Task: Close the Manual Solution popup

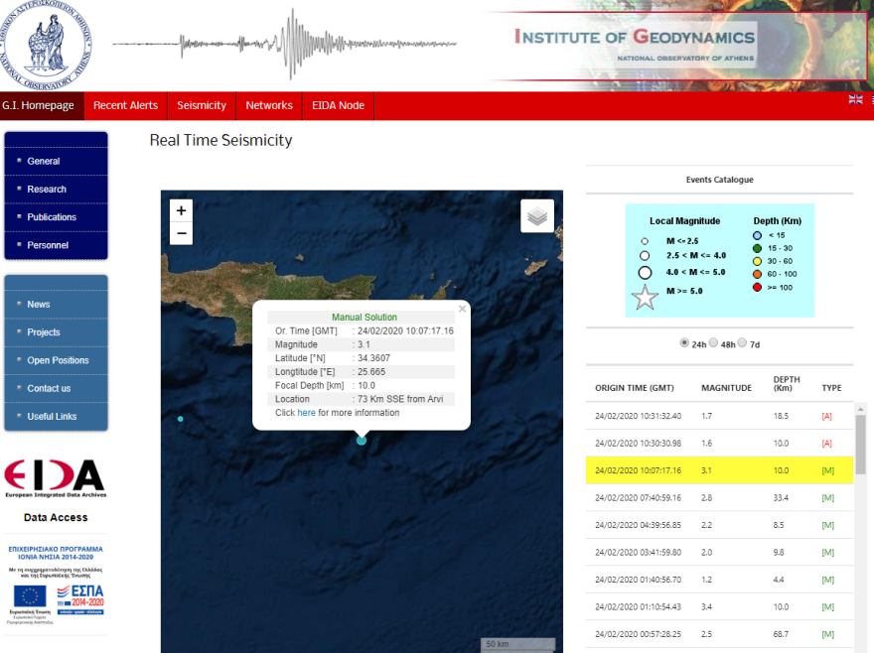Action: [462, 309]
